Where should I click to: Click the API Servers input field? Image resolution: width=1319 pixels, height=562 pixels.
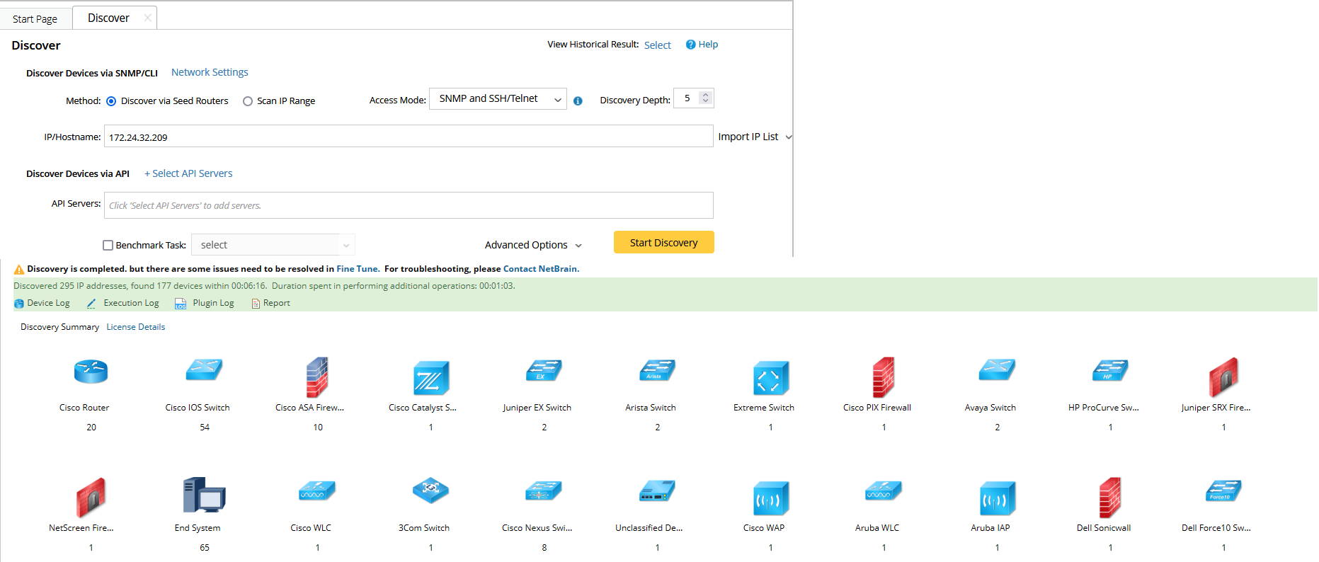tap(409, 205)
